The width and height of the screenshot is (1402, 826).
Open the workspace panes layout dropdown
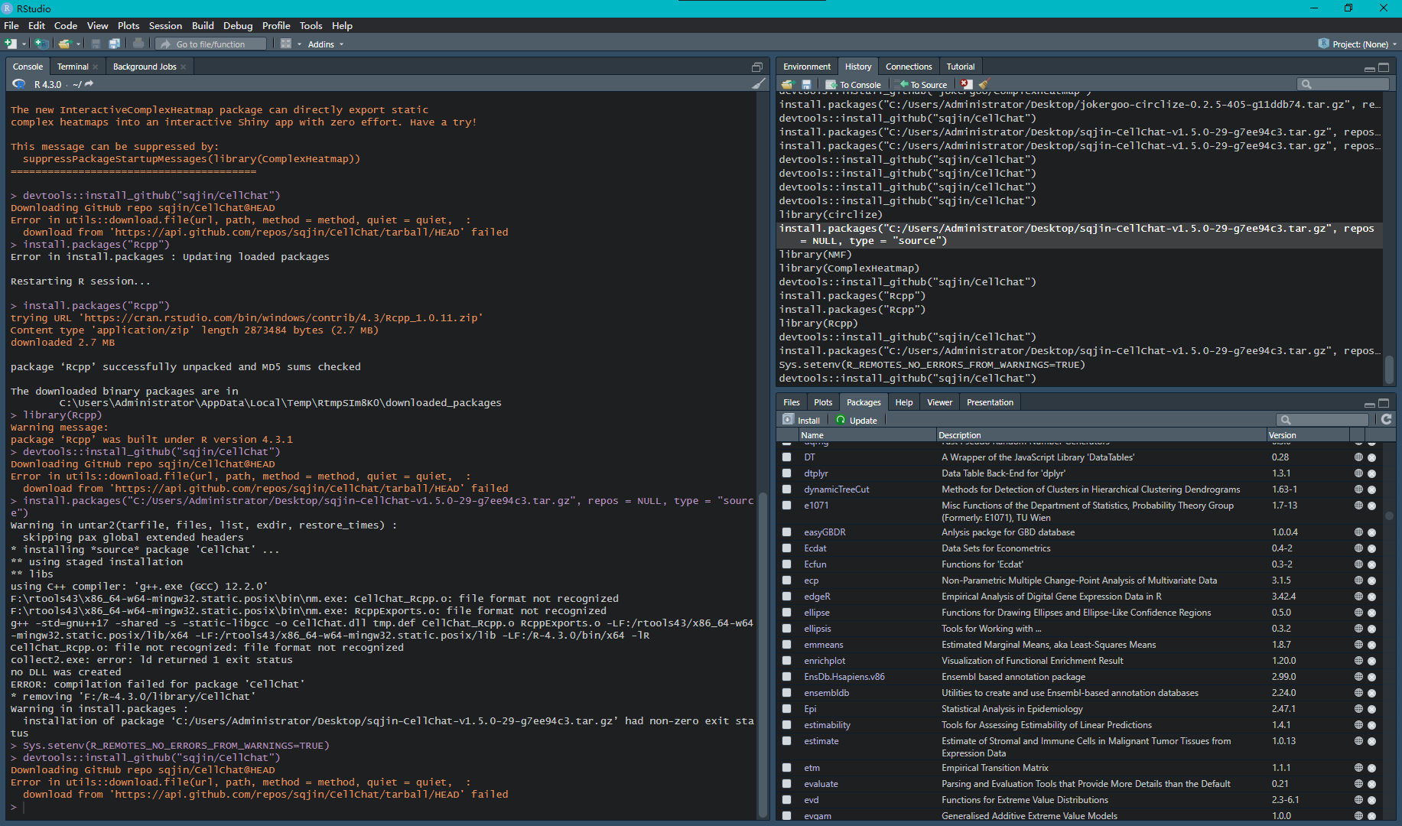(298, 44)
